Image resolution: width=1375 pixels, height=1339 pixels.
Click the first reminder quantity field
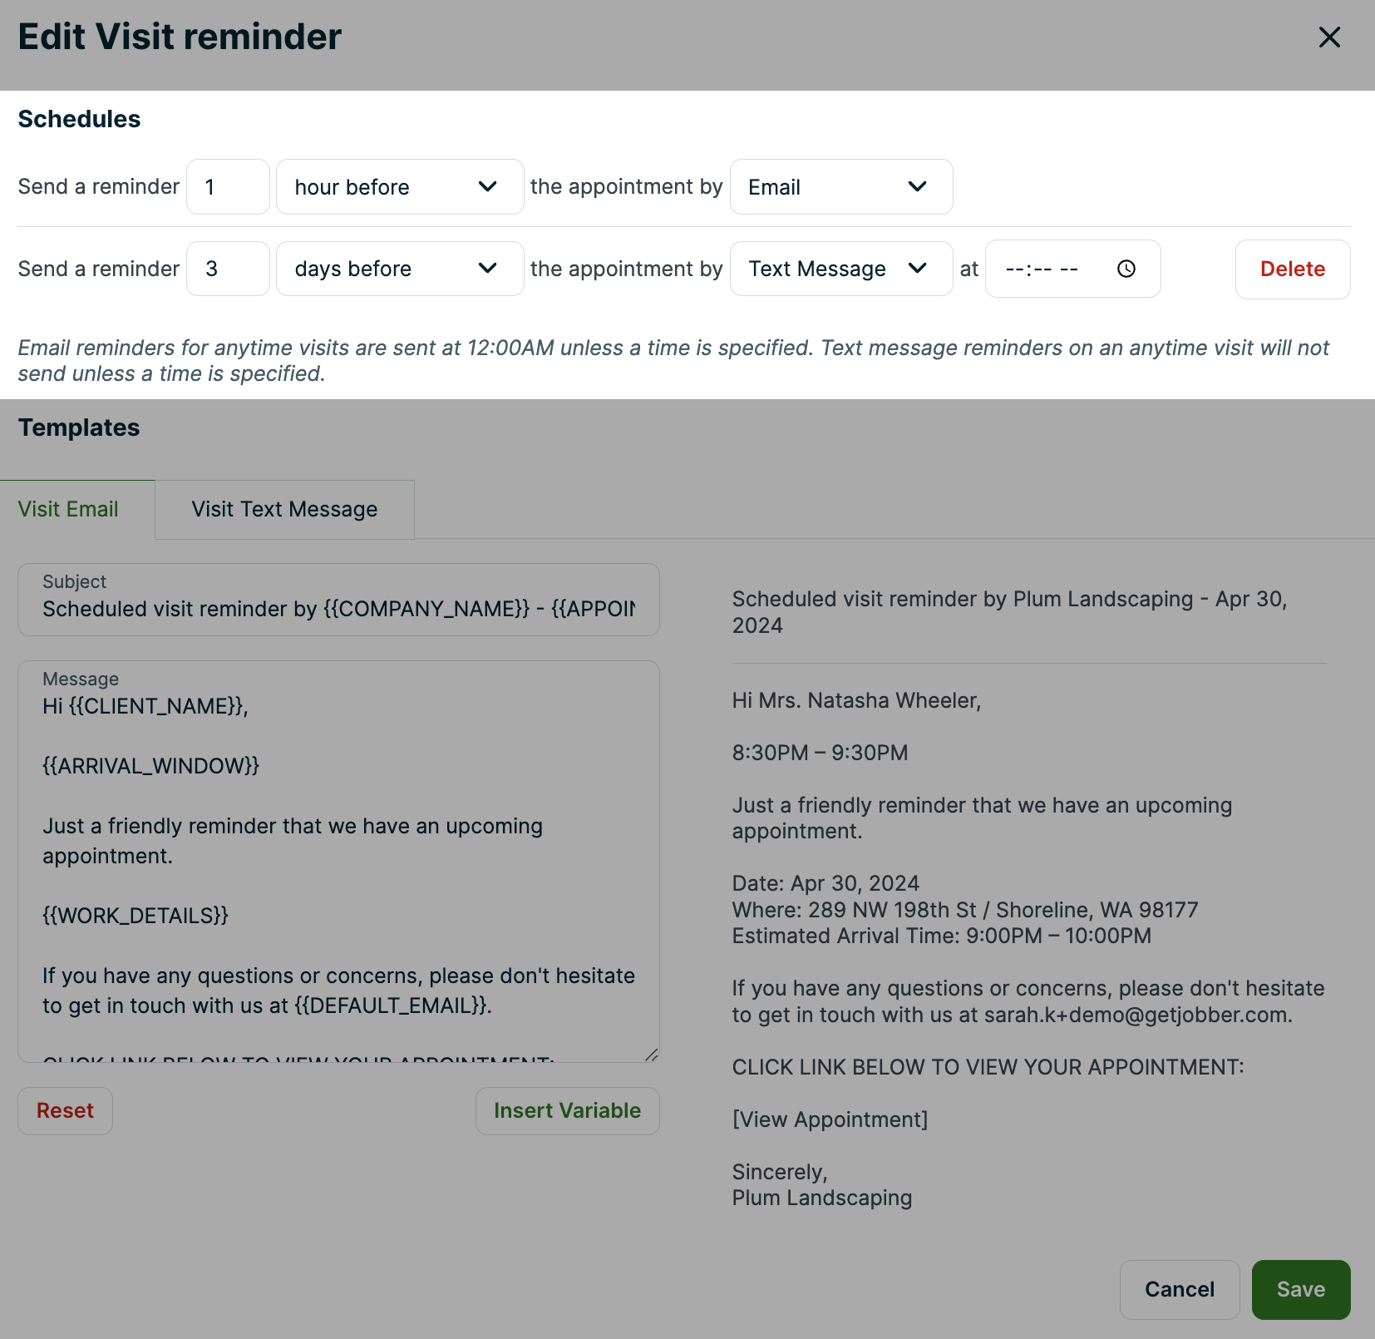(228, 187)
